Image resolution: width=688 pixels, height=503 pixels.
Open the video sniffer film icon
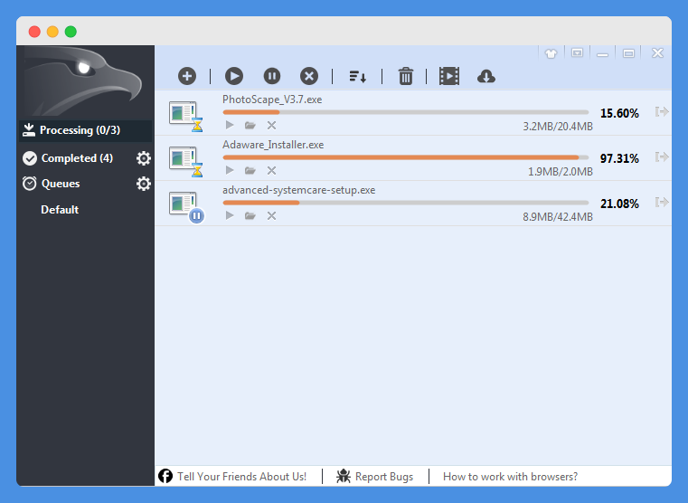click(448, 76)
